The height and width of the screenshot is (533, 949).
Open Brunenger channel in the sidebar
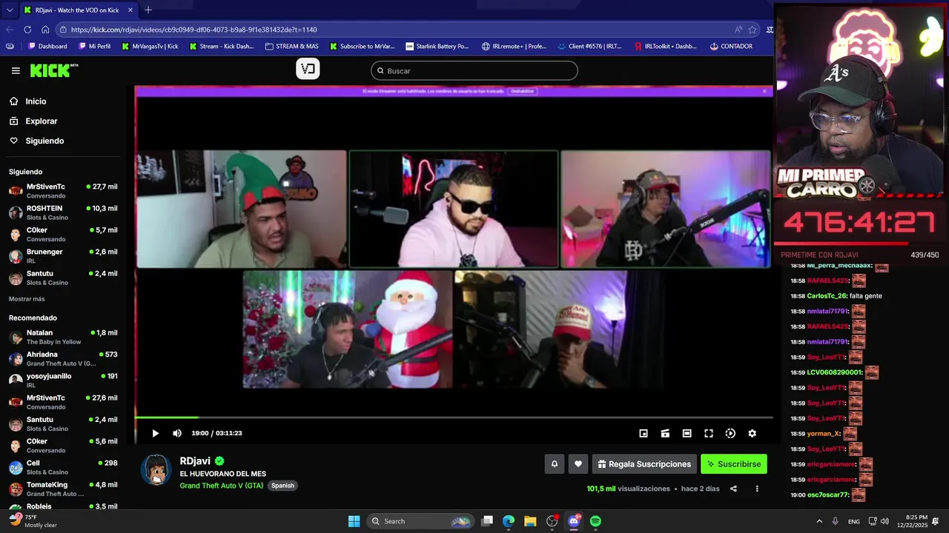pyautogui.click(x=63, y=256)
